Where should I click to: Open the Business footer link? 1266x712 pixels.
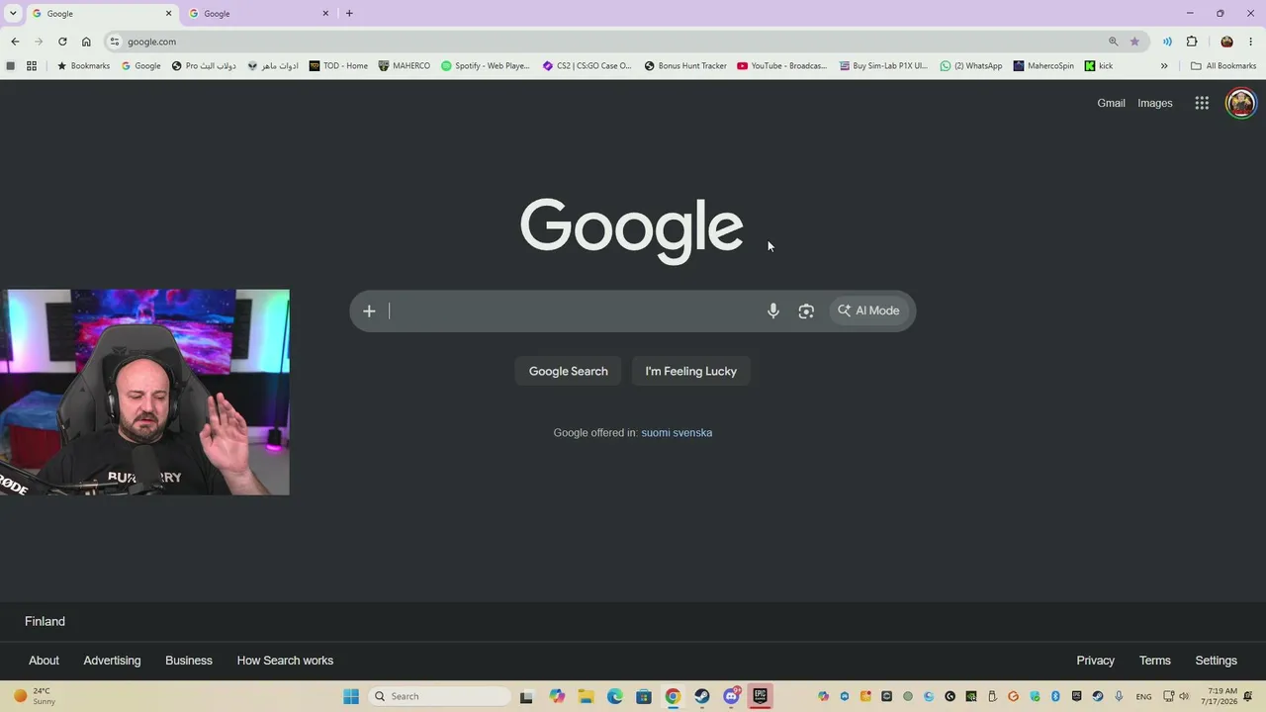click(x=189, y=661)
